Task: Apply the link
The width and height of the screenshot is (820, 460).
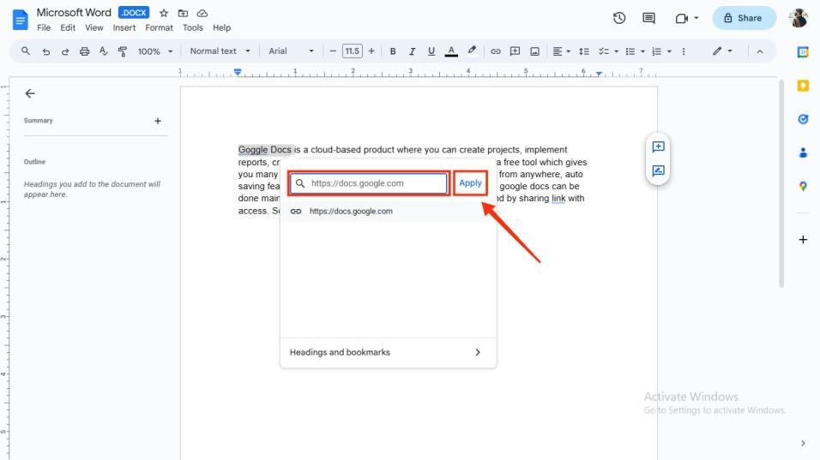Action: [470, 183]
